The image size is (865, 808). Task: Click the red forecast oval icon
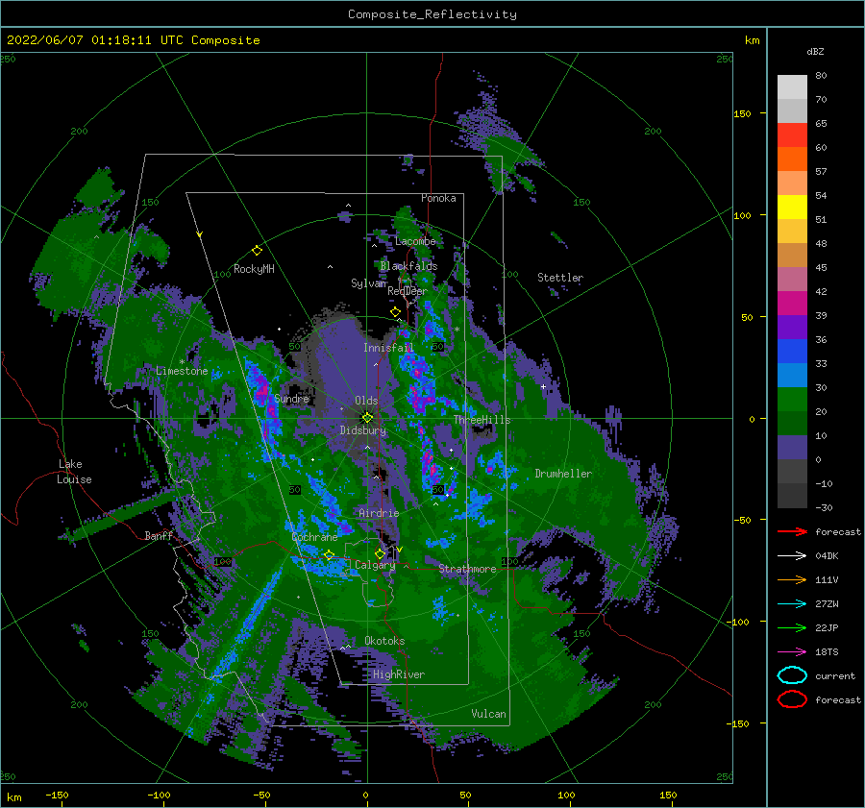pos(792,699)
